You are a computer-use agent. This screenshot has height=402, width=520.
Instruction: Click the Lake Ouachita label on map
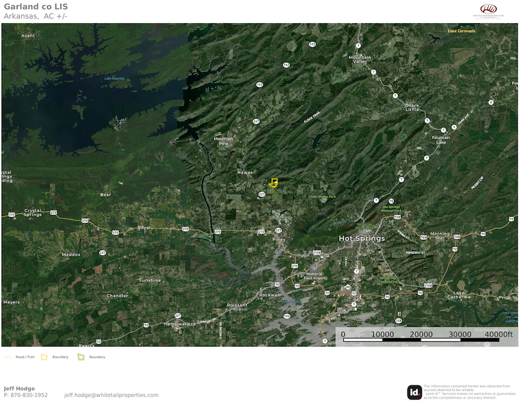(114, 78)
